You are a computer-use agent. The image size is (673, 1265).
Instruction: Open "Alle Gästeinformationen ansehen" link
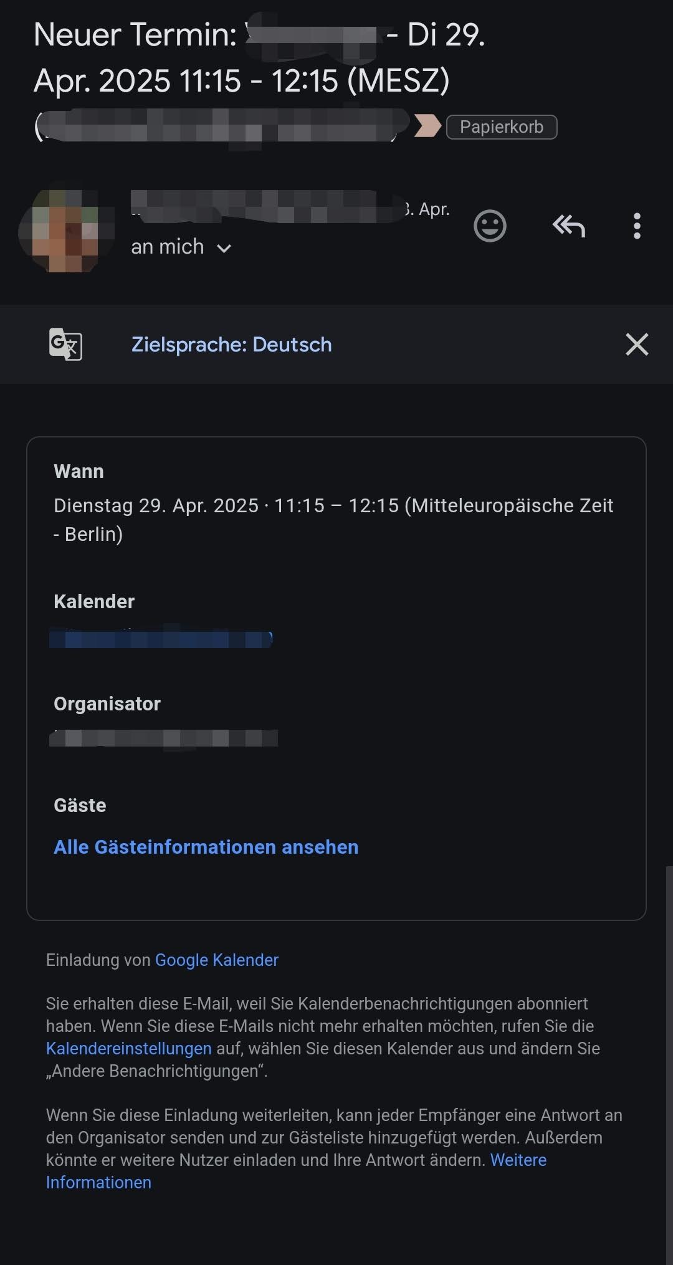[206, 847]
